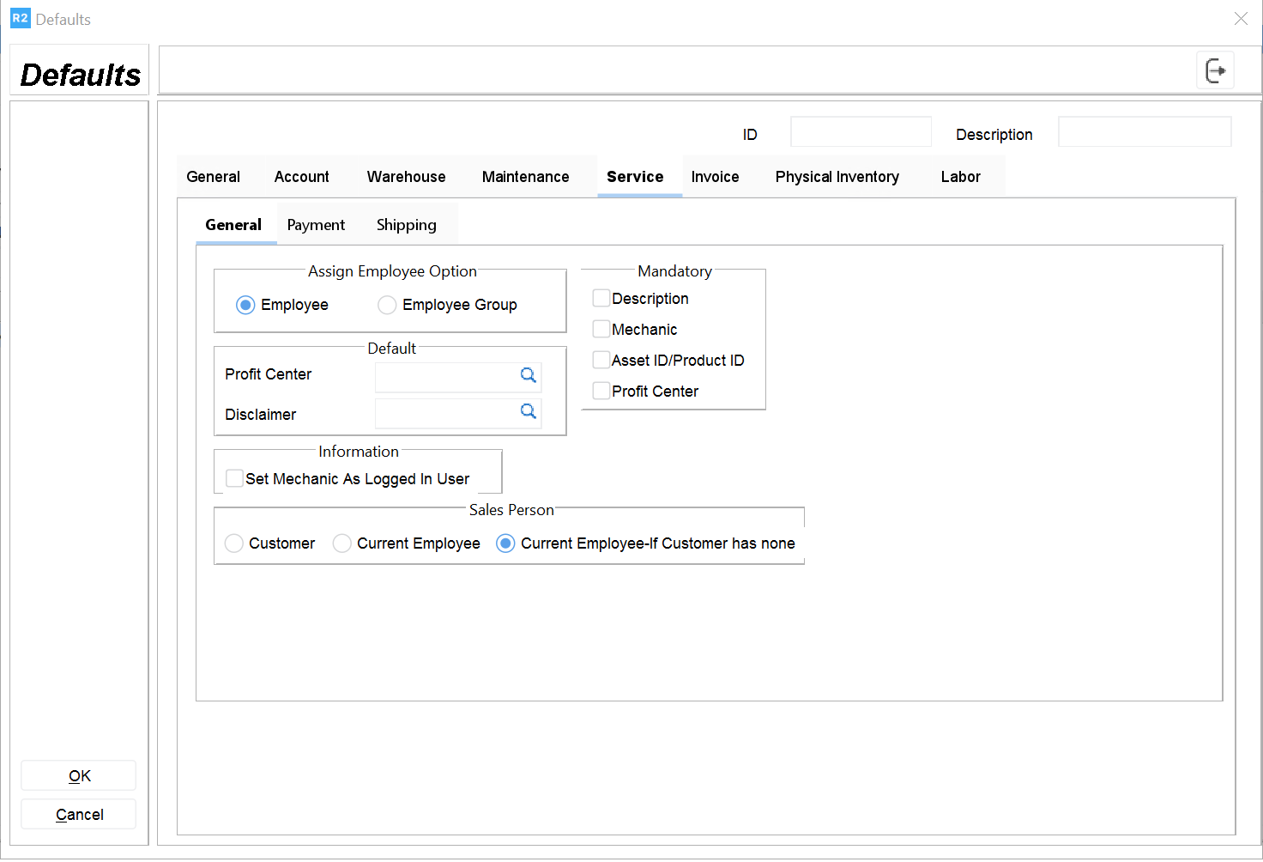Enable the mandatory Description checkbox
The width and height of the screenshot is (1263, 862).
(x=601, y=299)
